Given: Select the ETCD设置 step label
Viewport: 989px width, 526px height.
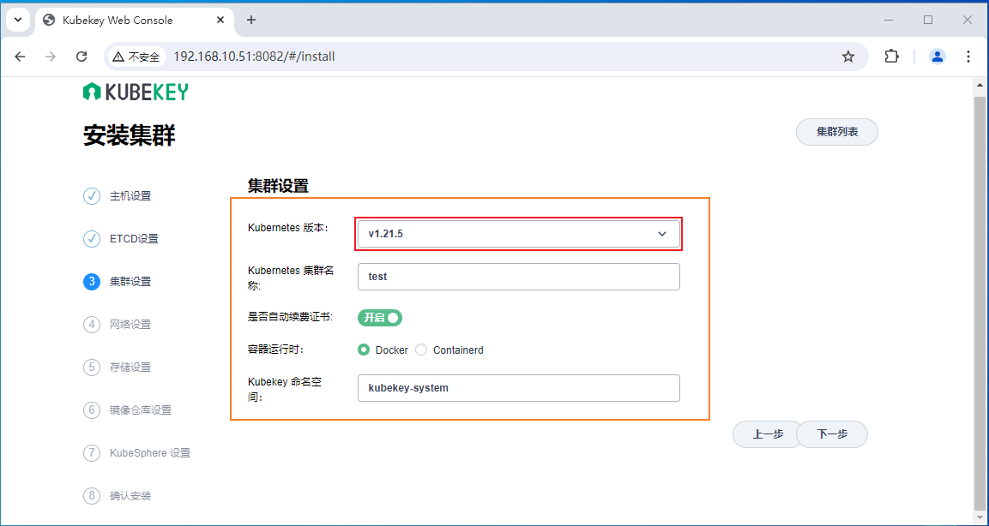Looking at the screenshot, I should click(x=134, y=239).
